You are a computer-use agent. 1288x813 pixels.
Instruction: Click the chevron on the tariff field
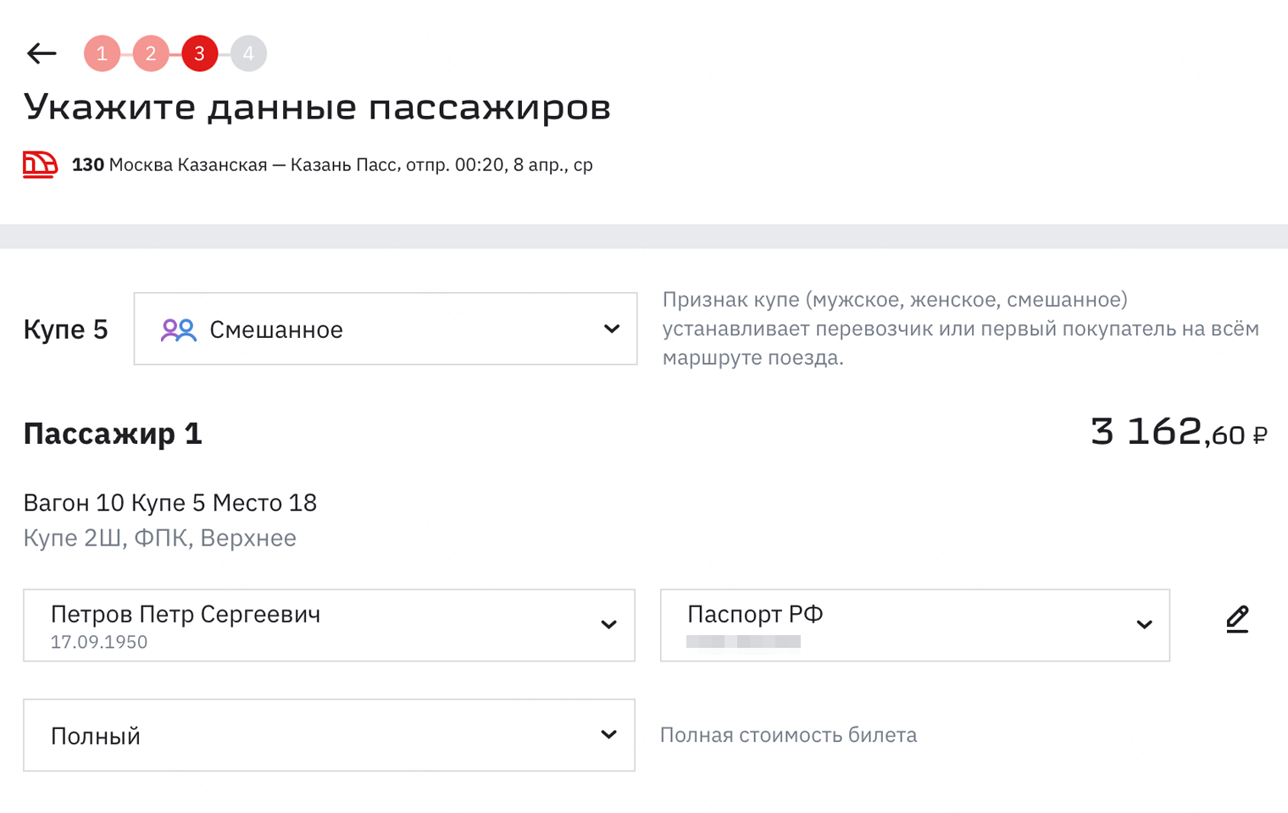(608, 735)
